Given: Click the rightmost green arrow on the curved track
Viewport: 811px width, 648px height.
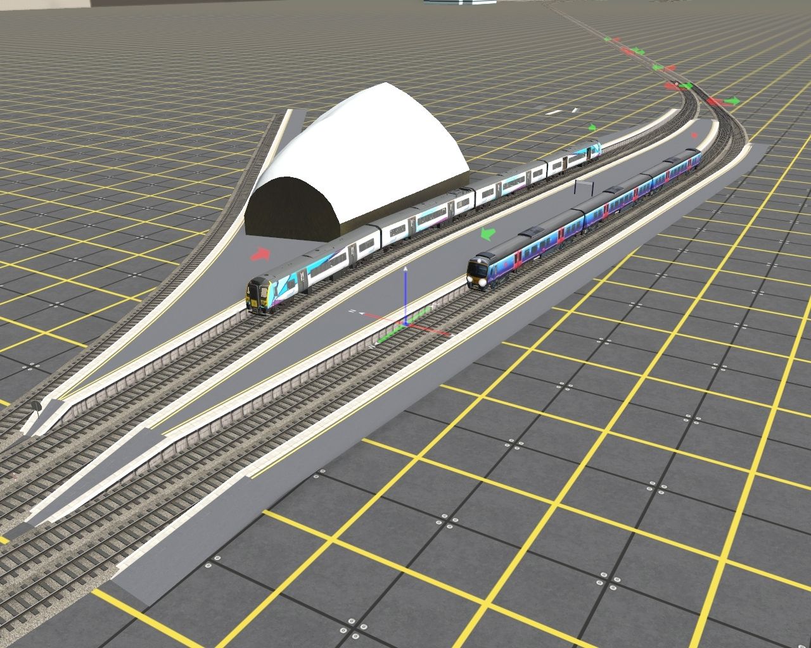Looking at the screenshot, I should tap(732, 101).
